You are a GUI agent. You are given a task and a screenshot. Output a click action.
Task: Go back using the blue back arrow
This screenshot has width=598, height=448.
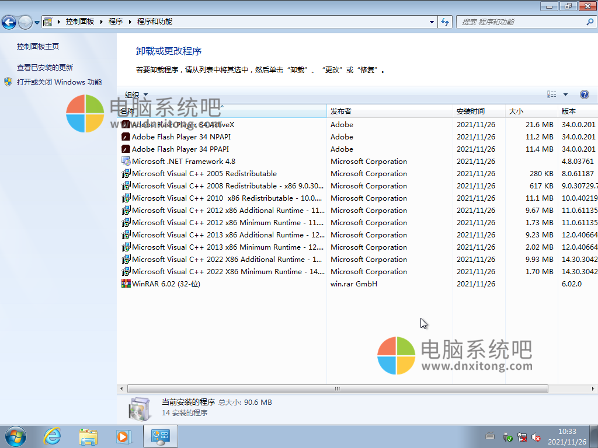coord(9,22)
